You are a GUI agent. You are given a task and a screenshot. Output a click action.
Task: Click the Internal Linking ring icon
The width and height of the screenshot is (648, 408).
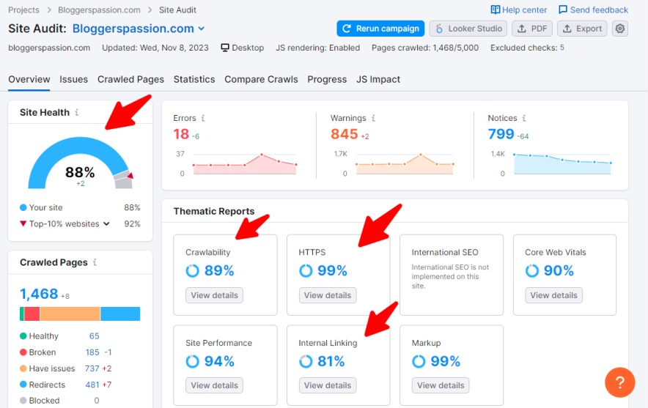coord(306,361)
